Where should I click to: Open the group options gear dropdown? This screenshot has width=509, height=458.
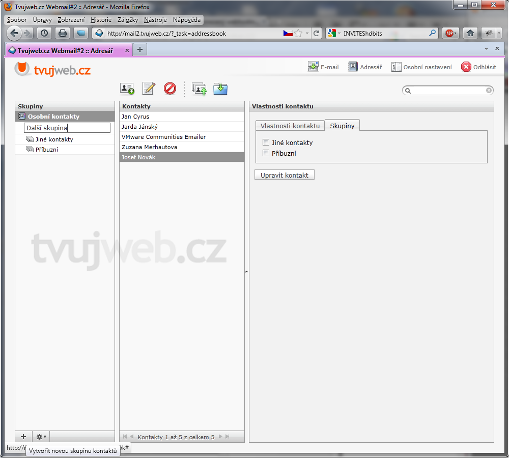[41, 437]
